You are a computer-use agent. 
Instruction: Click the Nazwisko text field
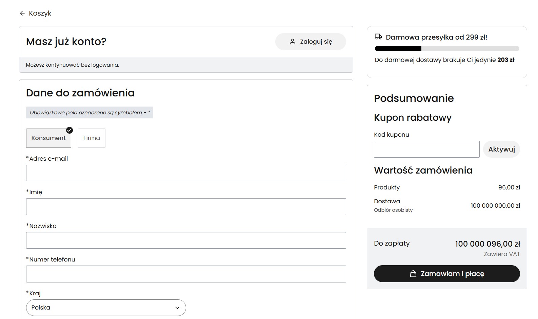click(186, 240)
